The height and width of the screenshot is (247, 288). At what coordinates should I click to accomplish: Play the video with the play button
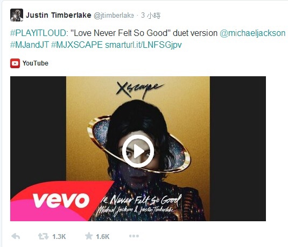138,151
